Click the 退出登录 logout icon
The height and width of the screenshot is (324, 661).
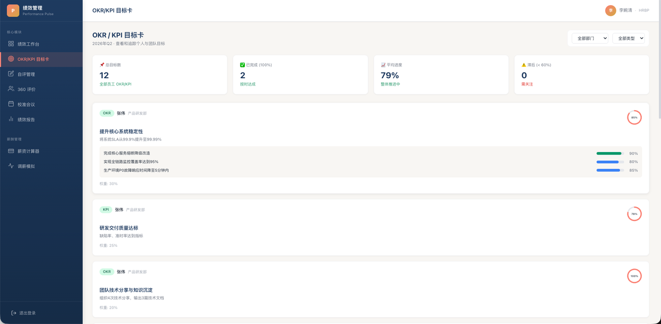14,313
